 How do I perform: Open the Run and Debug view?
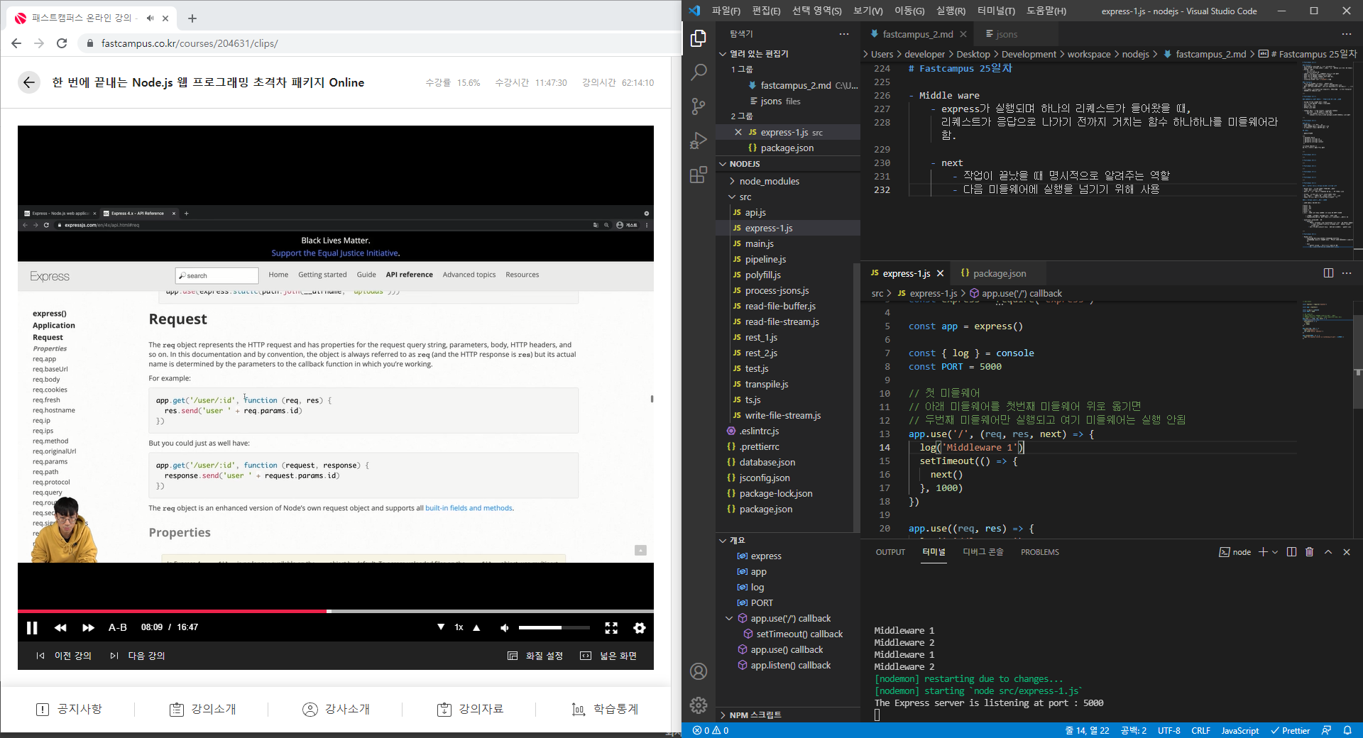point(699,140)
